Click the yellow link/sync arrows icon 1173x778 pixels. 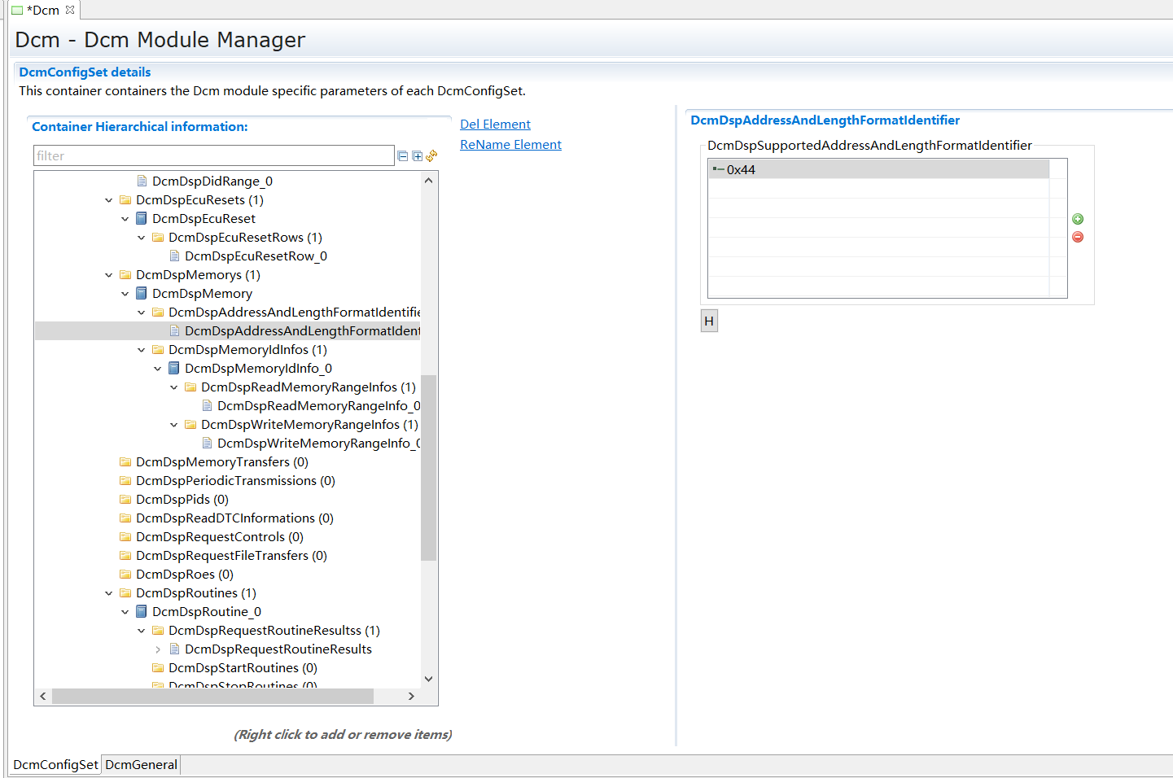431,155
